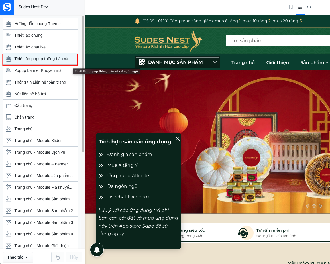The image size is (330, 264).
Task: Click icon beside 'Trang chủ - Module Slider'
Action: point(9,141)
